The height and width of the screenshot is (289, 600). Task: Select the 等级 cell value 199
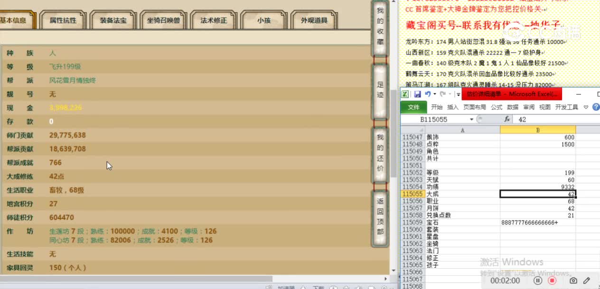point(538,172)
